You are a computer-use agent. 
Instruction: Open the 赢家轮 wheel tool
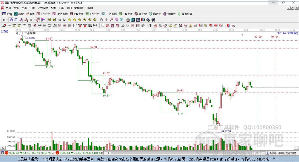pos(155,14)
